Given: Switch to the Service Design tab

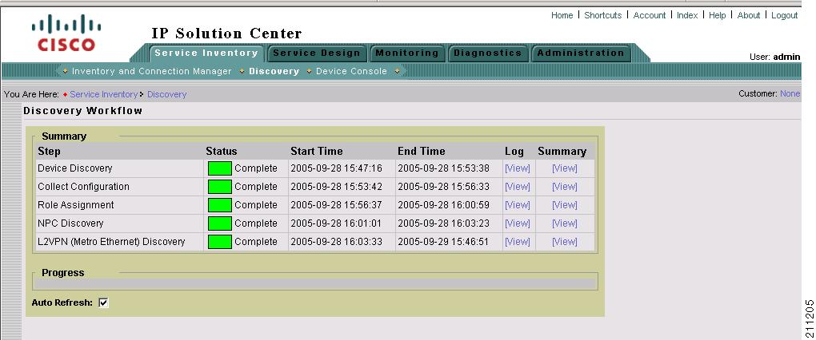Looking at the screenshot, I should (x=317, y=53).
